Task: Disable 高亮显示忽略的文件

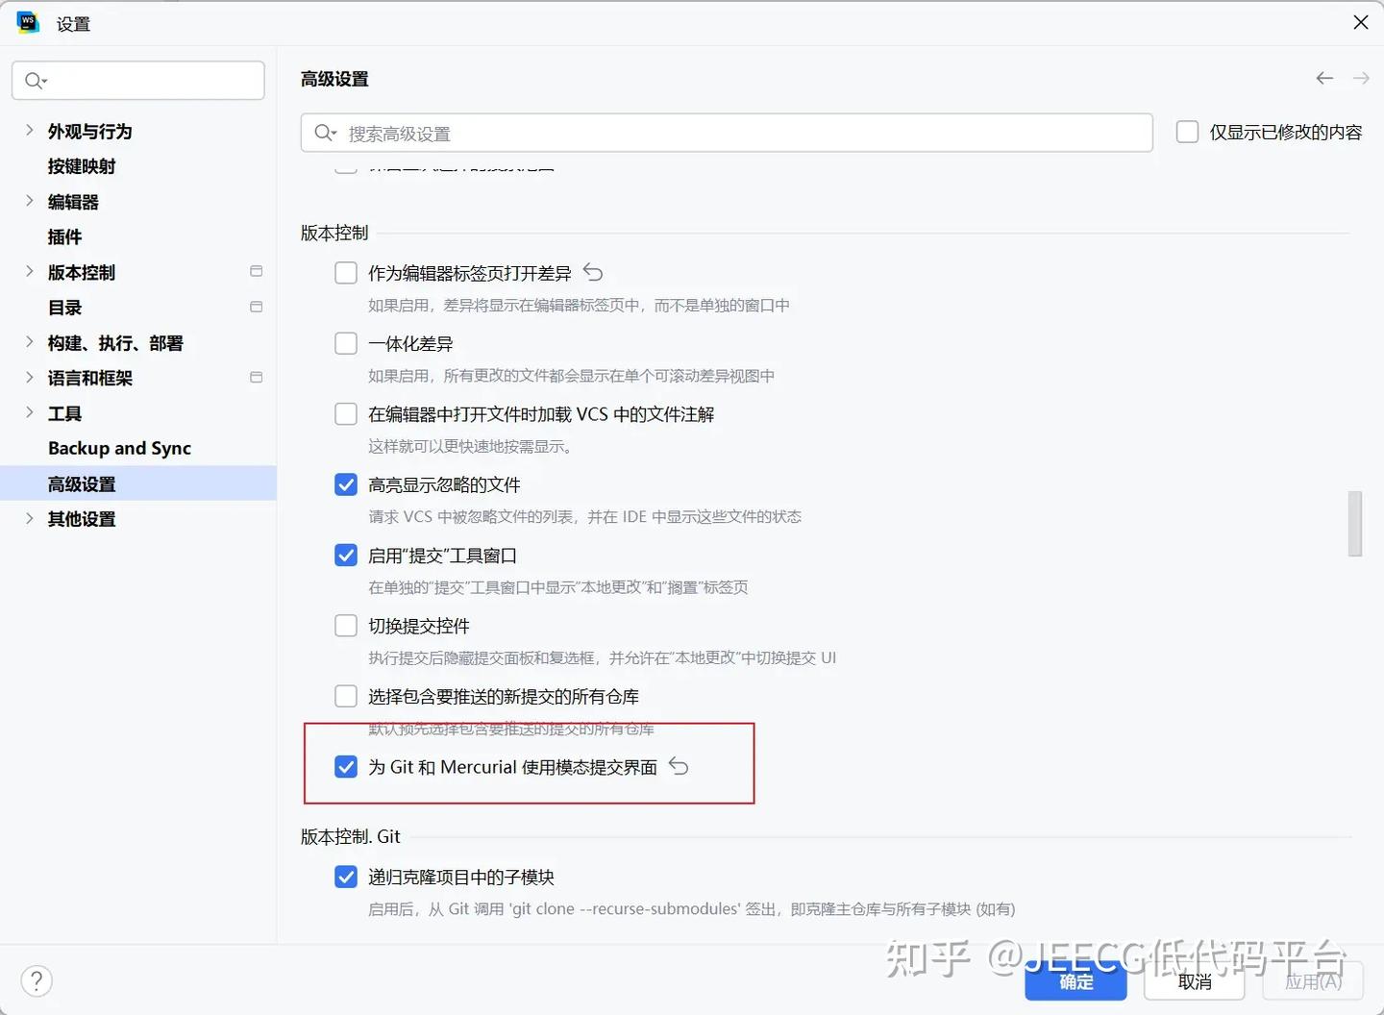Action: tap(345, 483)
